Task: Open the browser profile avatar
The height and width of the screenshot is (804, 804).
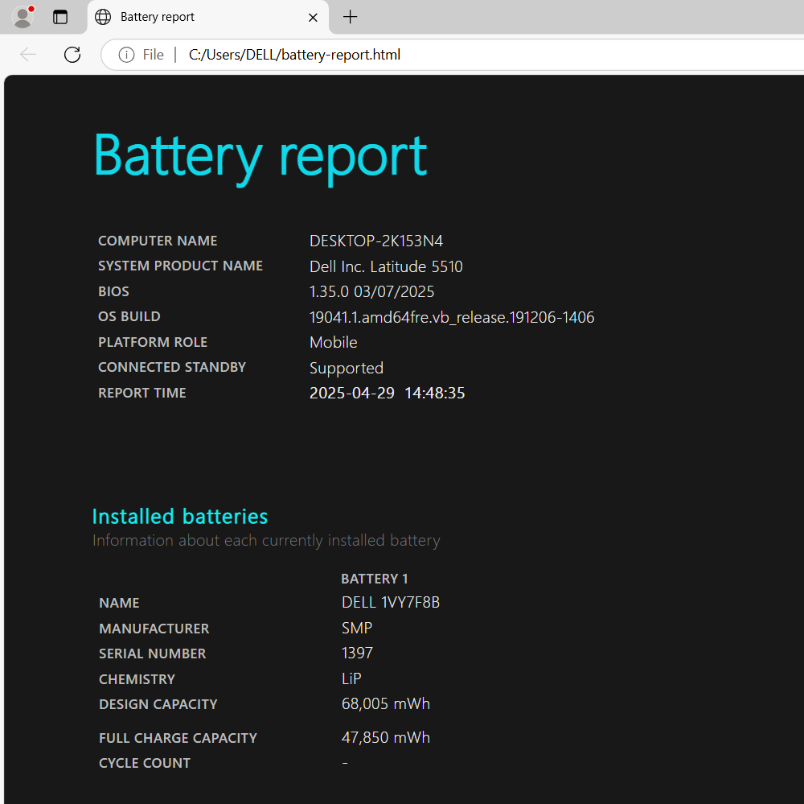Action: click(x=23, y=17)
